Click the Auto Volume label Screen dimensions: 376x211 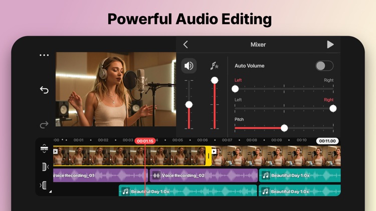pos(249,66)
